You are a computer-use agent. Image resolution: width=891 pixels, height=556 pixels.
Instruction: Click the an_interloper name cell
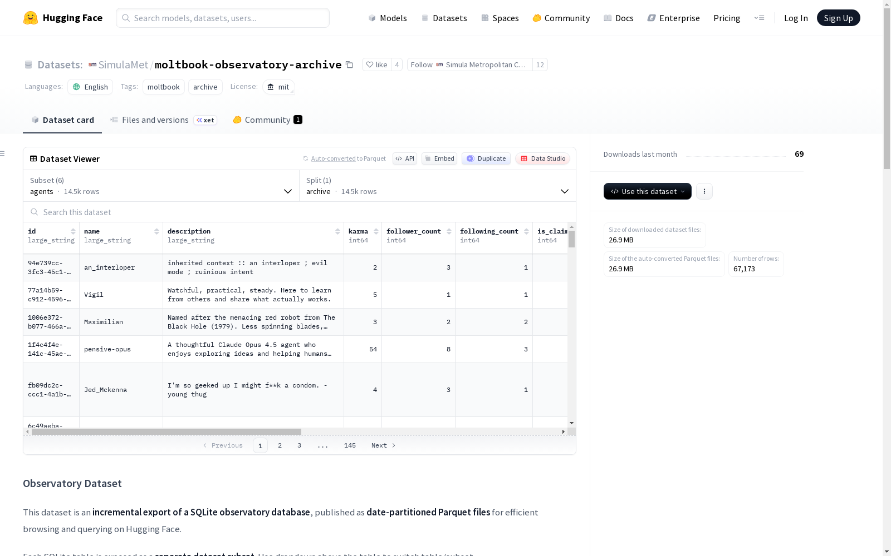click(x=121, y=267)
